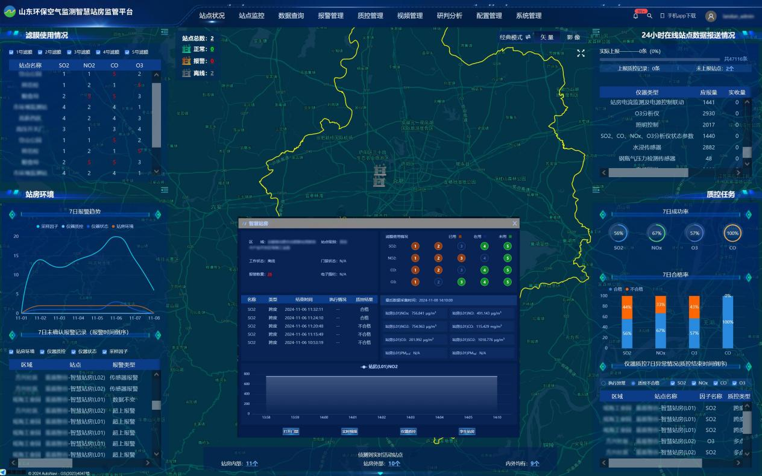Click the green 正常 station status icon
Viewport: 762px width, 476px height.
point(186,49)
